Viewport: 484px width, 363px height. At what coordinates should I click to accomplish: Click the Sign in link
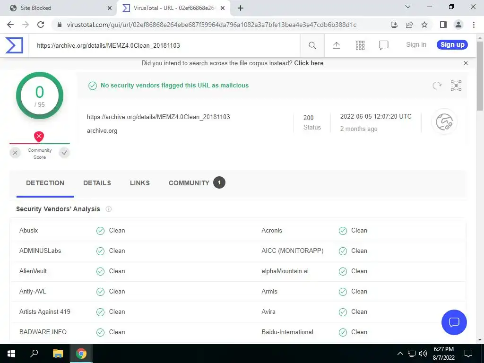pos(416,45)
